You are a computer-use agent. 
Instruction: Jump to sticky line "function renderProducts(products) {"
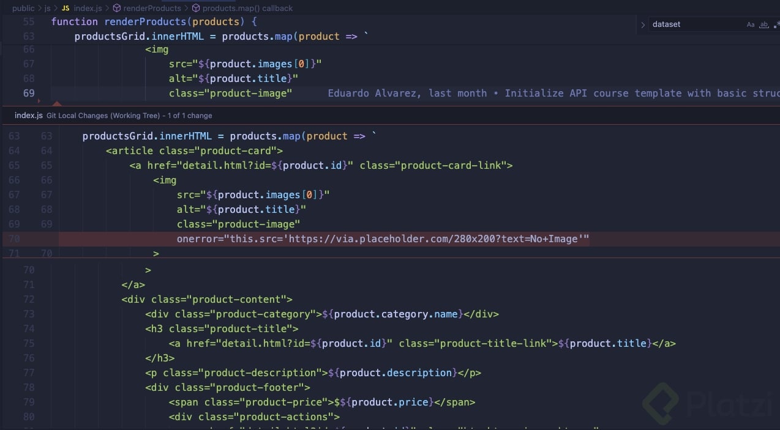click(x=154, y=21)
